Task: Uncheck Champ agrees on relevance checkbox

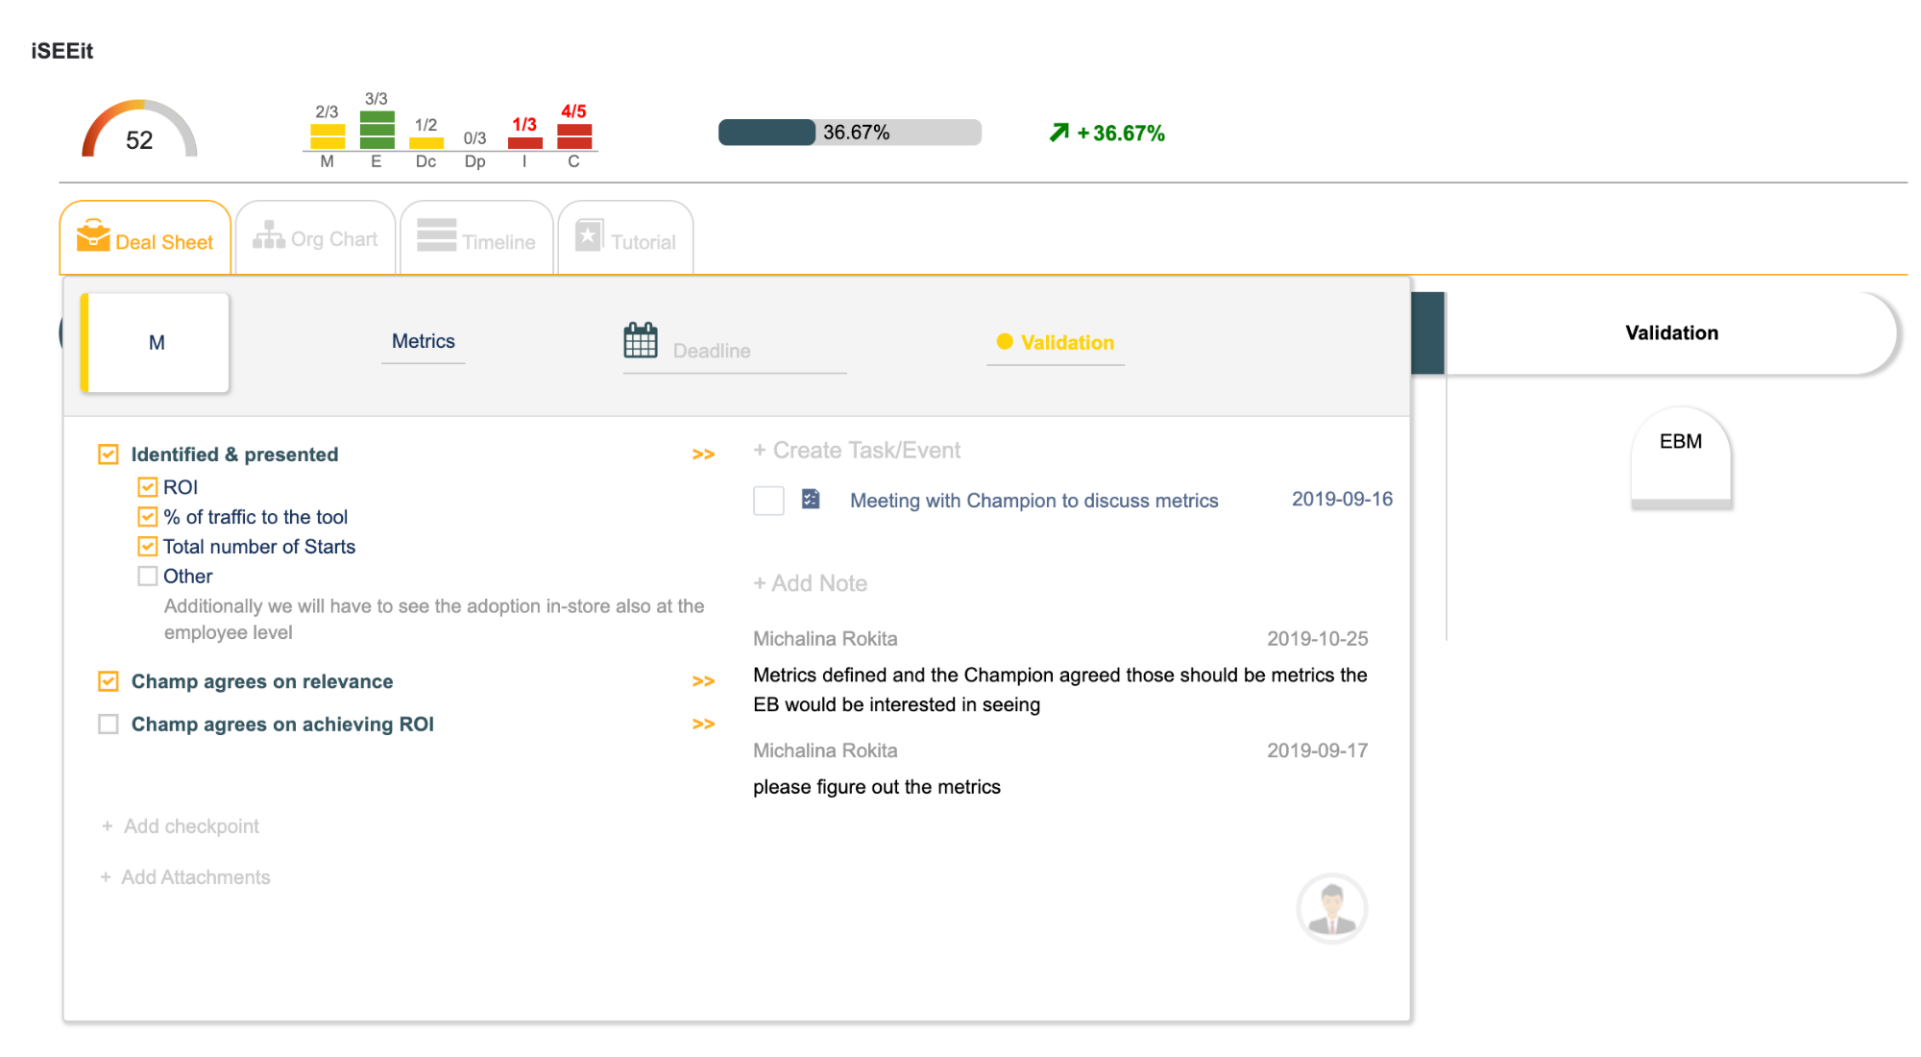Action: coord(109,681)
